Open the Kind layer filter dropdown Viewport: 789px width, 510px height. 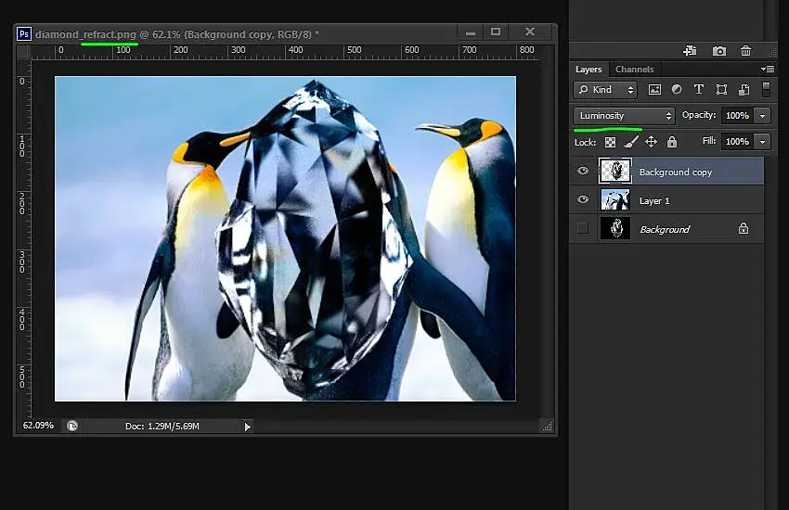pyautogui.click(x=605, y=90)
